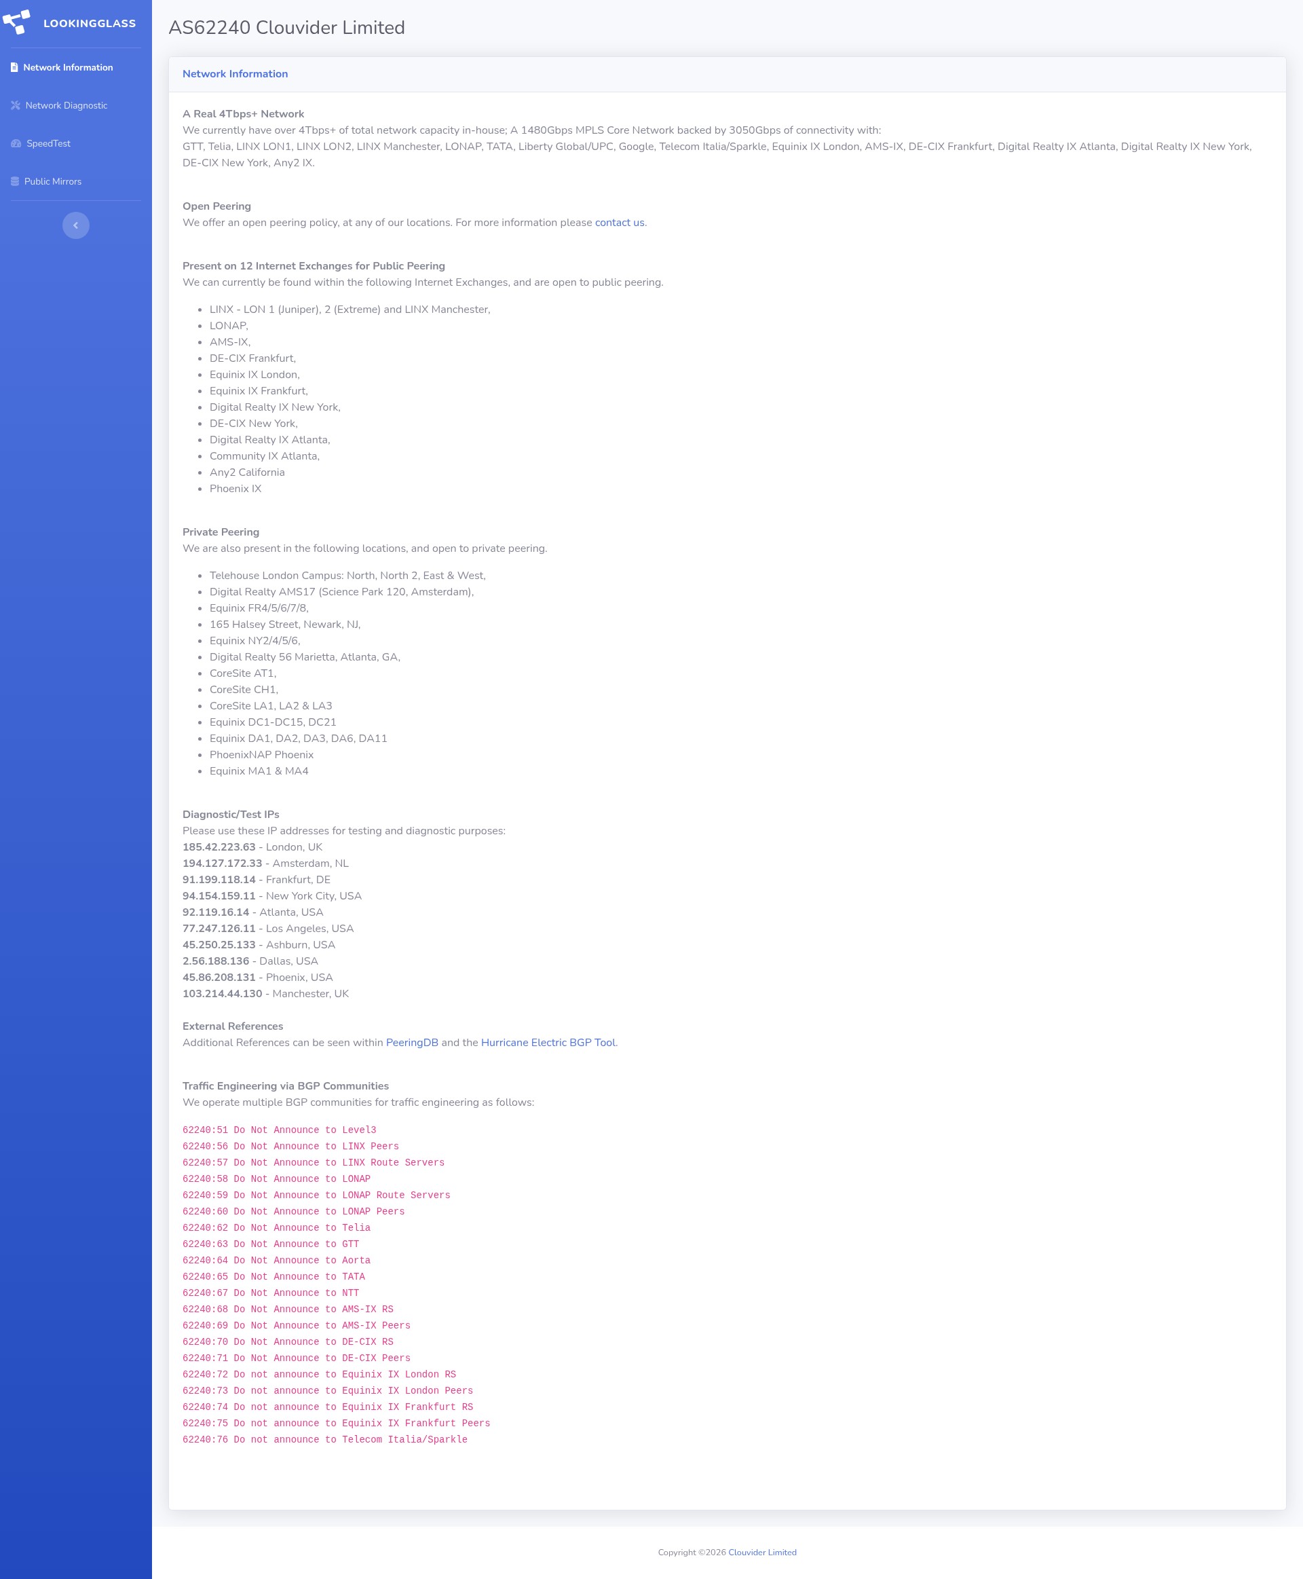
Task: Click the London IP 185.42.223.63
Action: coord(219,848)
